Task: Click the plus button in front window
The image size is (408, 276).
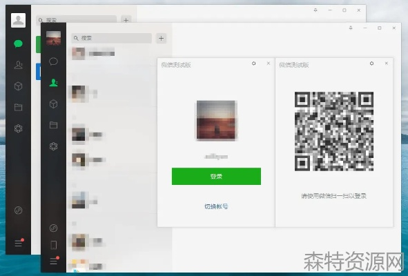Action: (x=162, y=38)
